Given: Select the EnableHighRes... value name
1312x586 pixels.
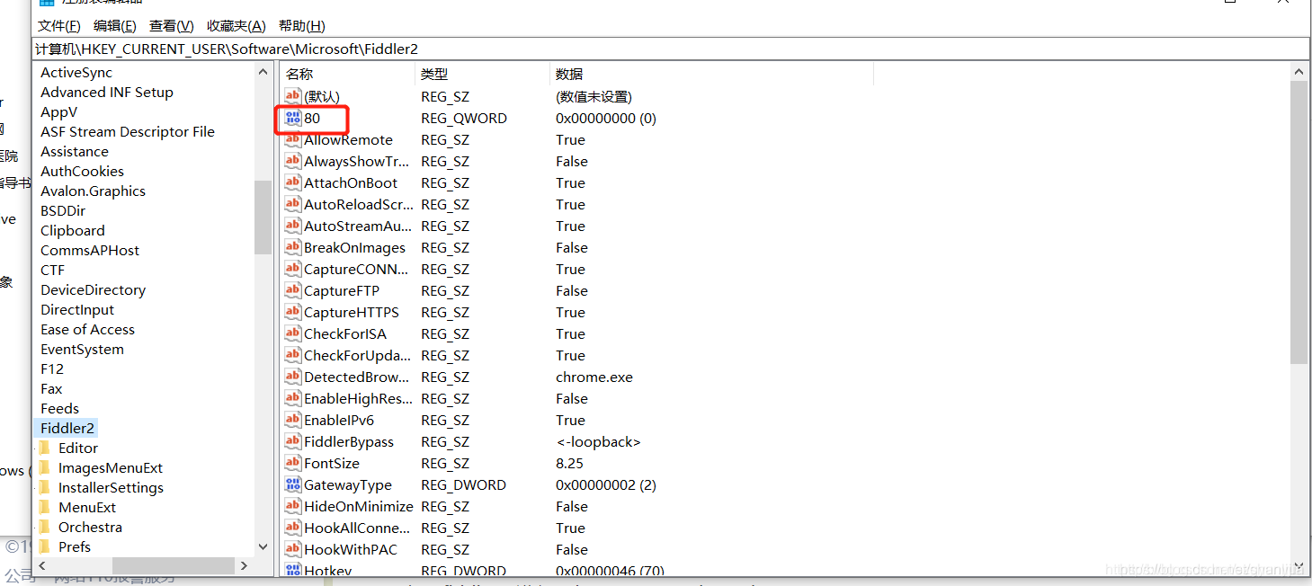Looking at the screenshot, I should point(358,398).
